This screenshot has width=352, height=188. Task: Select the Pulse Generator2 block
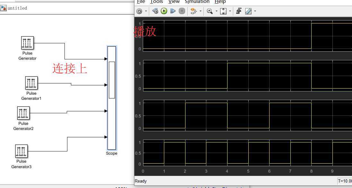(x=23, y=113)
